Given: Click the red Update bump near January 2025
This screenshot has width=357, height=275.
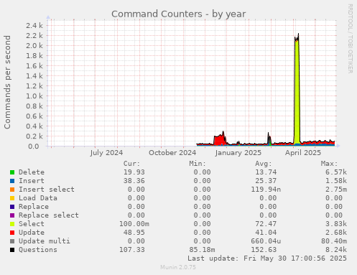Looking at the screenshot, I should pyautogui.click(x=220, y=140).
